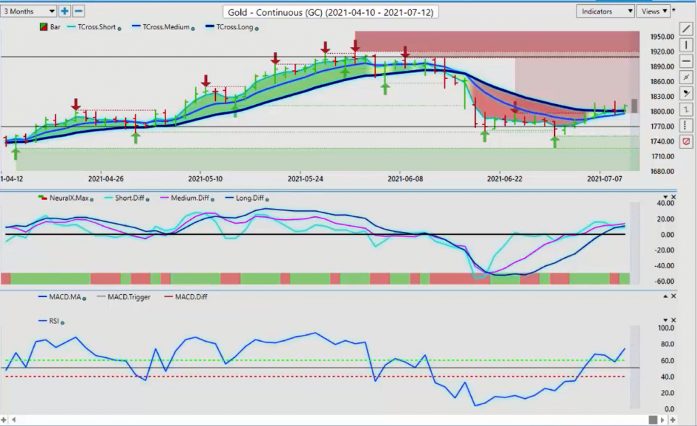Toggle the Medium.Diff legend dot
Screen dimensions: 697x426
[212, 199]
